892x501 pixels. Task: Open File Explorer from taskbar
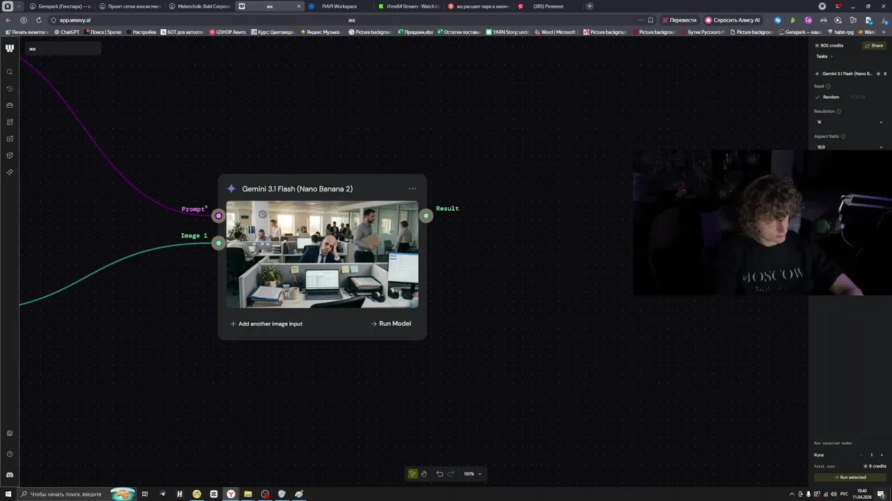[x=247, y=494]
